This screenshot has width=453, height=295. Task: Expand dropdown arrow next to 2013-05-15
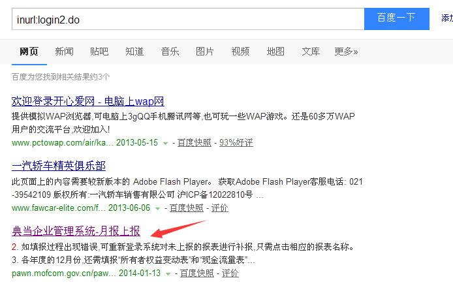click(166, 144)
